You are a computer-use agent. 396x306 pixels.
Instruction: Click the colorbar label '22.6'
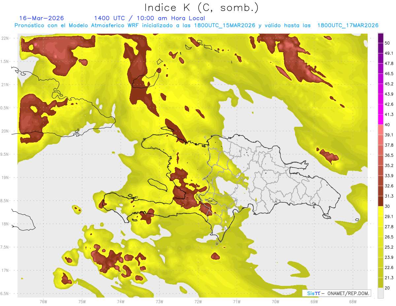click(389, 268)
